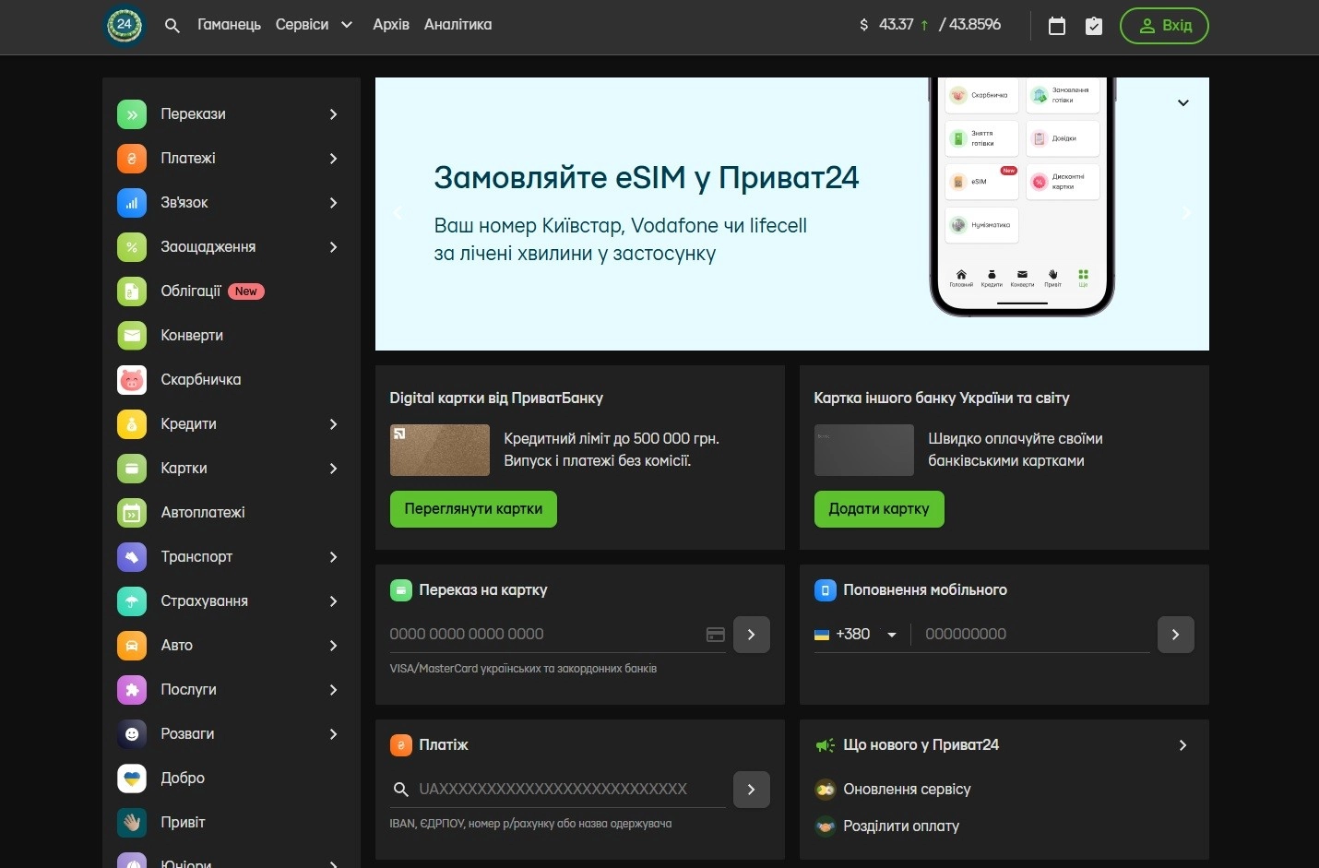Expand the Сервіси dropdown in top menu

click(314, 25)
